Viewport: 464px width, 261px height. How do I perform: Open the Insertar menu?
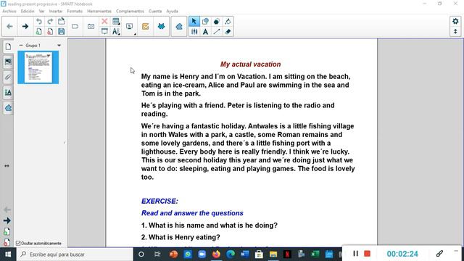click(x=56, y=12)
